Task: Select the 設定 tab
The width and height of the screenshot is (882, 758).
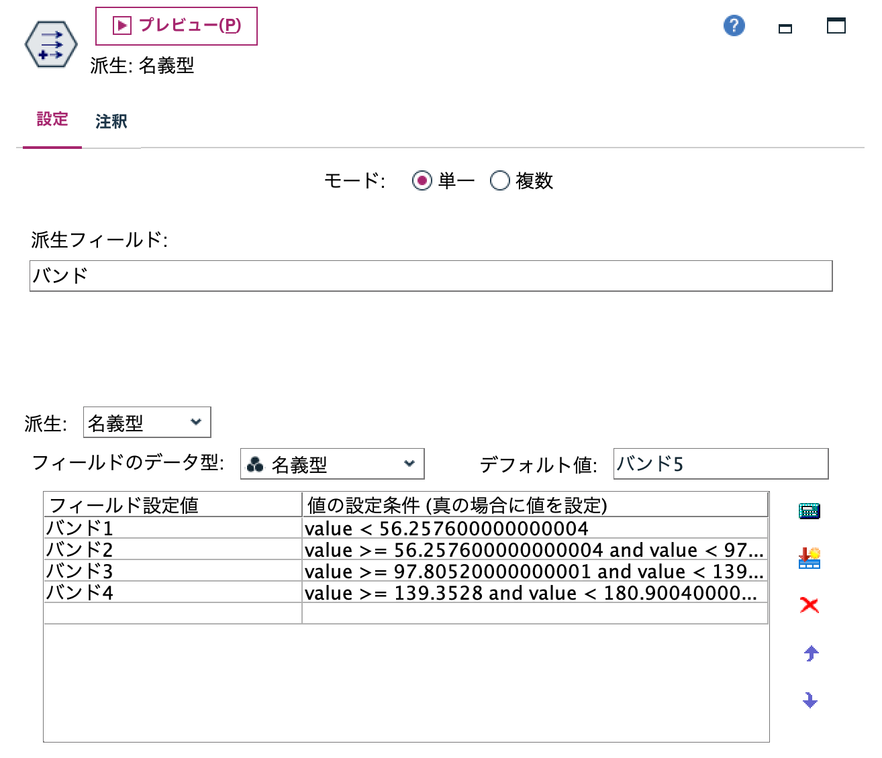Action: pyautogui.click(x=52, y=119)
